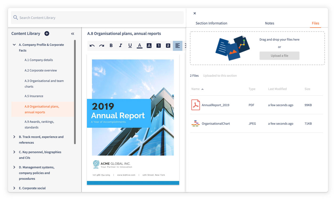Click the search magnifier icon

[x=16, y=18]
